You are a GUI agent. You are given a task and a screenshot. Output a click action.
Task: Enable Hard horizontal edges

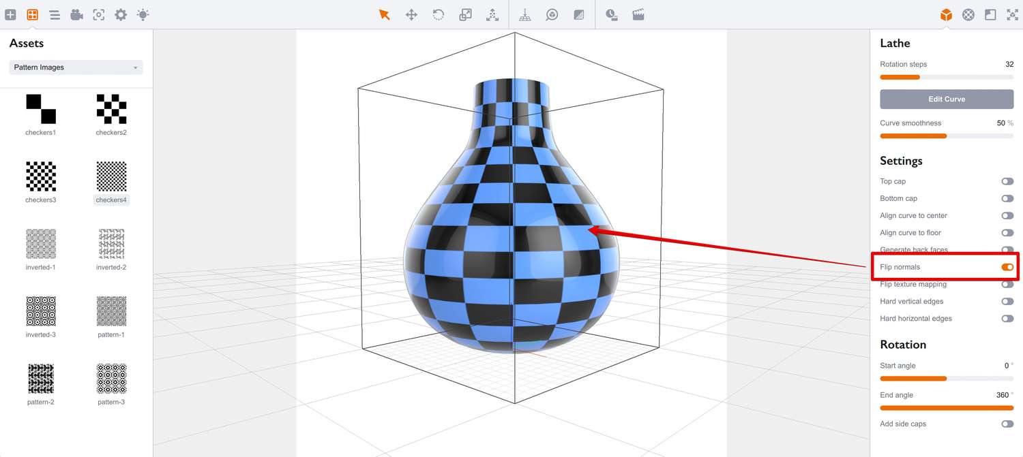(1007, 318)
